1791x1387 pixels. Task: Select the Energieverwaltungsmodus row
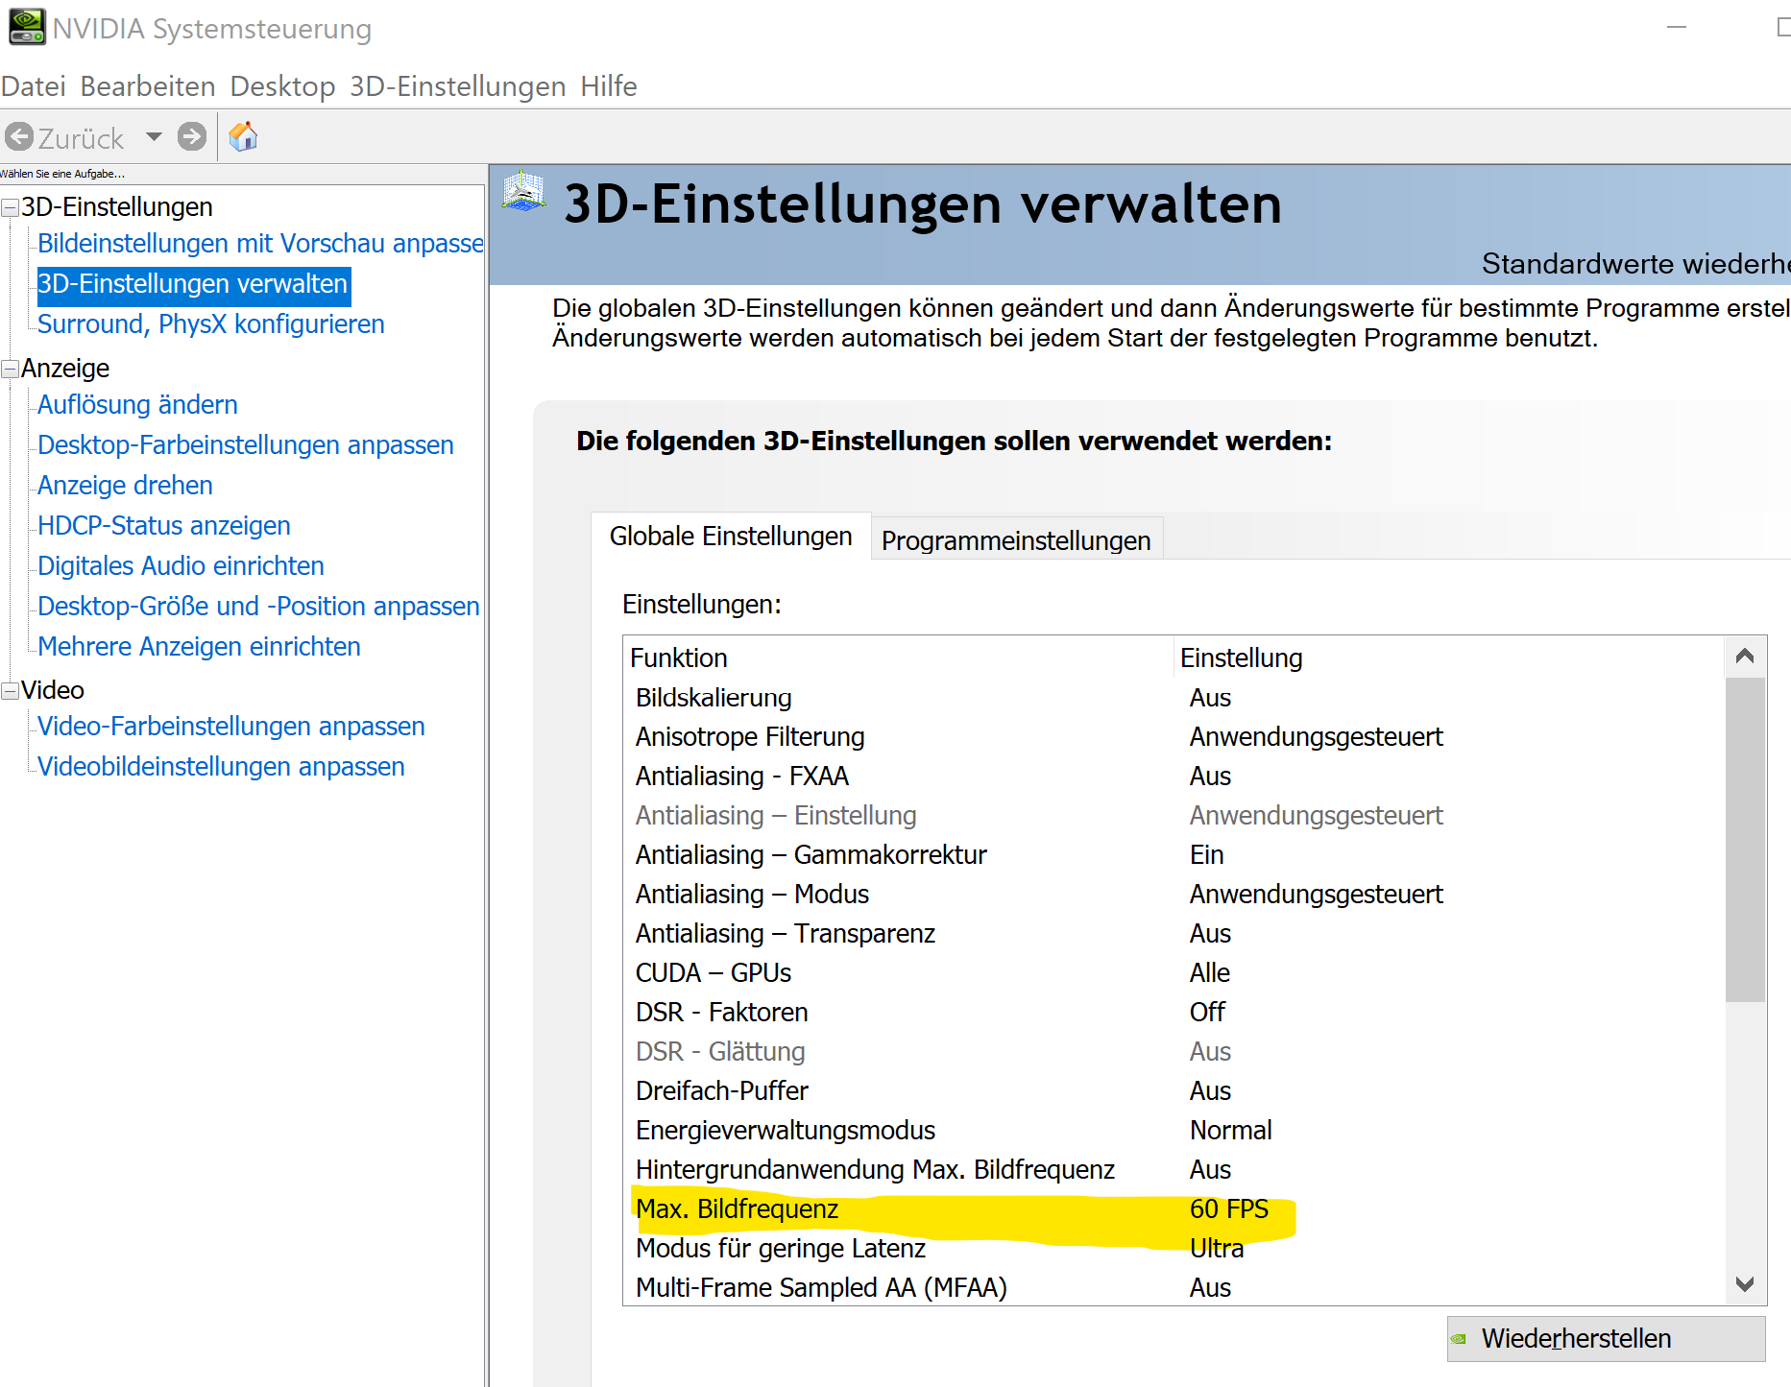[x=1174, y=1131]
